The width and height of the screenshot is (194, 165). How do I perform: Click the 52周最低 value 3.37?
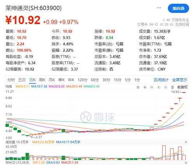coord(74,69)
